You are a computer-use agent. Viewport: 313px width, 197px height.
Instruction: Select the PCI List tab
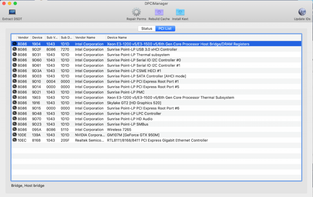165,29
